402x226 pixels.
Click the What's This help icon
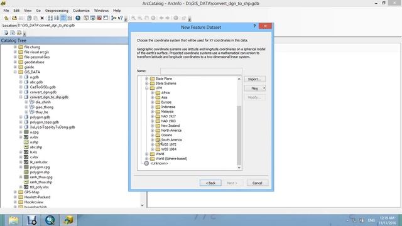(x=120, y=18)
